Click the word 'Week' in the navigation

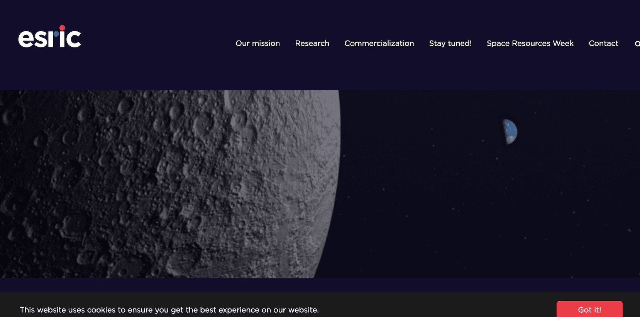(x=563, y=44)
